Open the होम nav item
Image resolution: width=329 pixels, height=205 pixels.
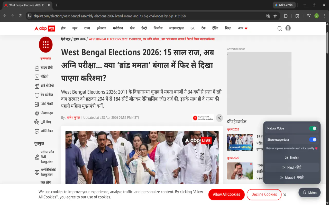tap(63, 28)
